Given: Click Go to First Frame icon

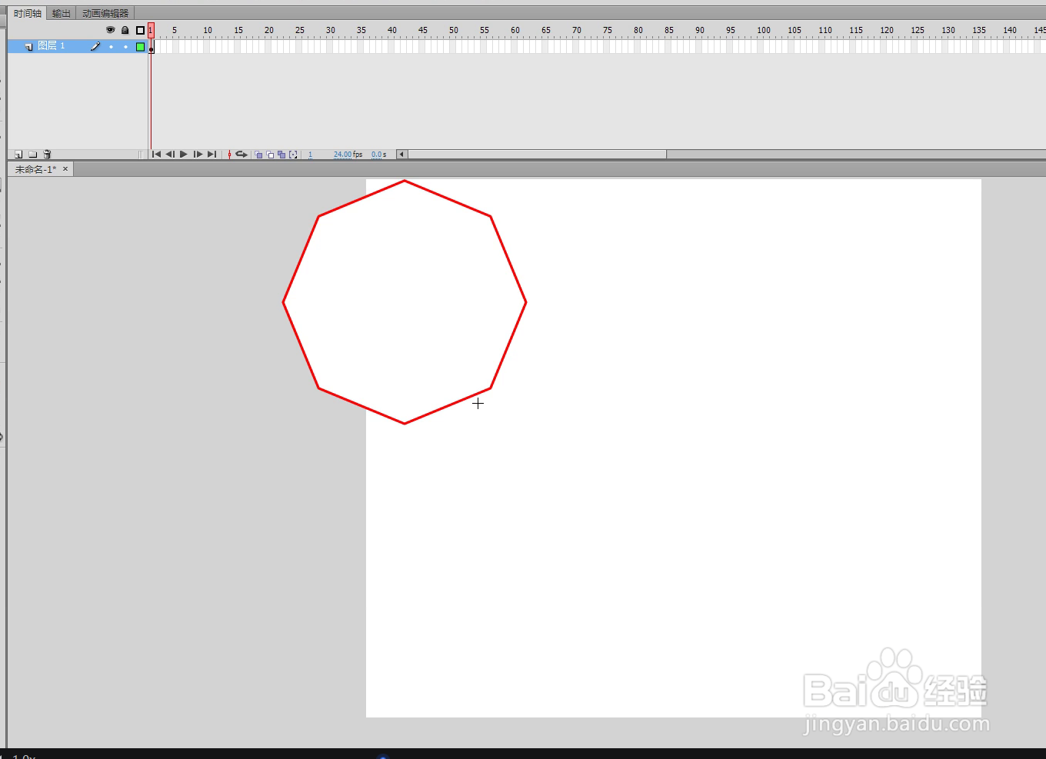Looking at the screenshot, I should pos(156,154).
